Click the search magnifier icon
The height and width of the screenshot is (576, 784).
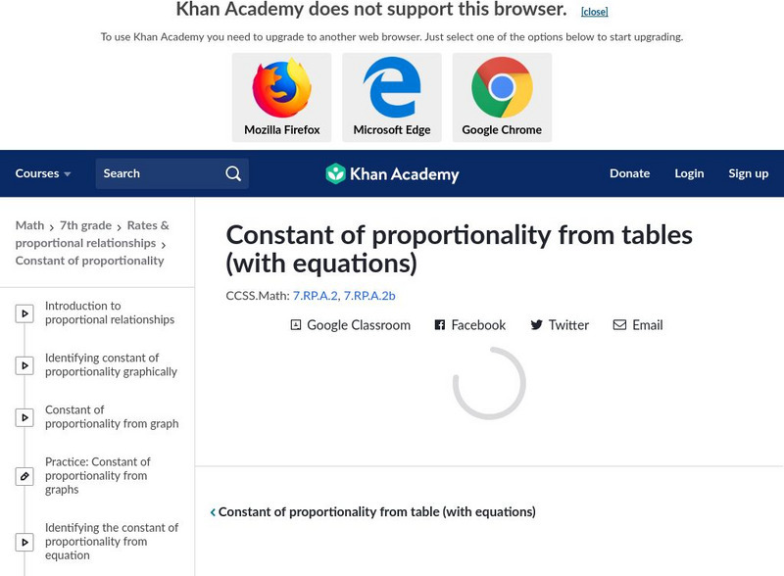233,173
